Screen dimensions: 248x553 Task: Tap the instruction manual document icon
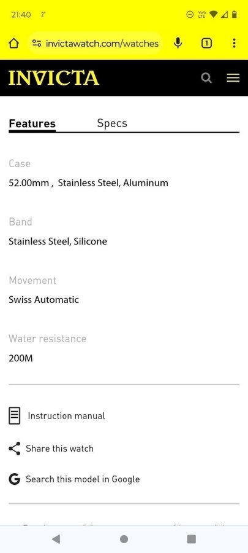click(x=15, y=416)
